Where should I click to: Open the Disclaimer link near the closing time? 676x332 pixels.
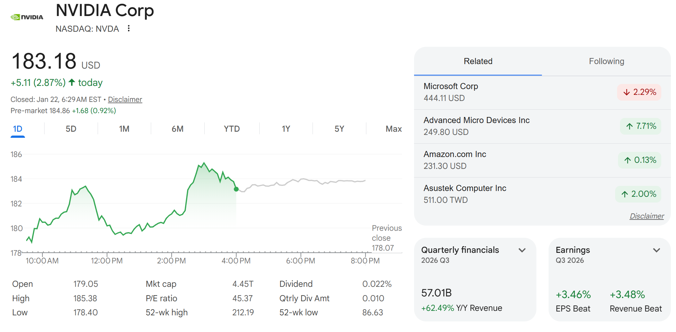tap(125, 99)
